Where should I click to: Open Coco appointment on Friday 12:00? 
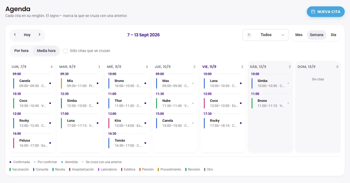tap(223, 103)
